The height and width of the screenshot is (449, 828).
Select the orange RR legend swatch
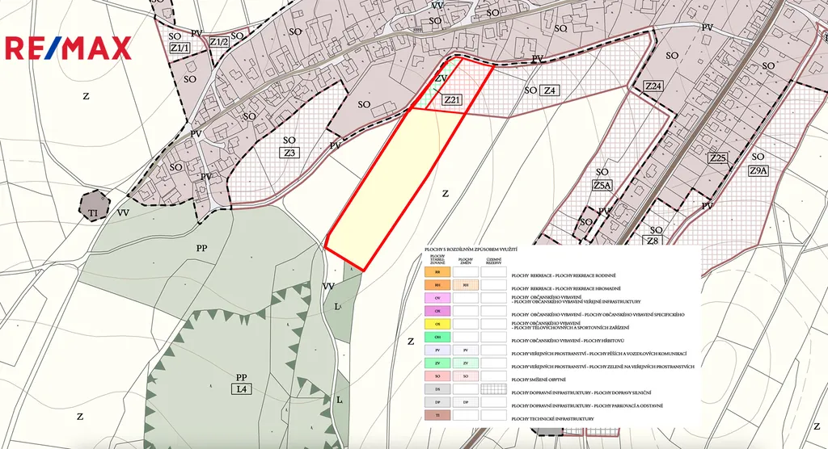point(437,273)
